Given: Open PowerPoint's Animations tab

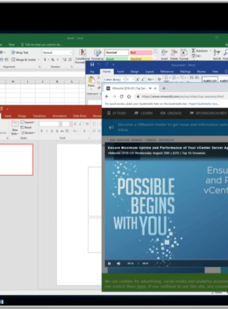Looking at the screenshot, I should coord(59,116).
